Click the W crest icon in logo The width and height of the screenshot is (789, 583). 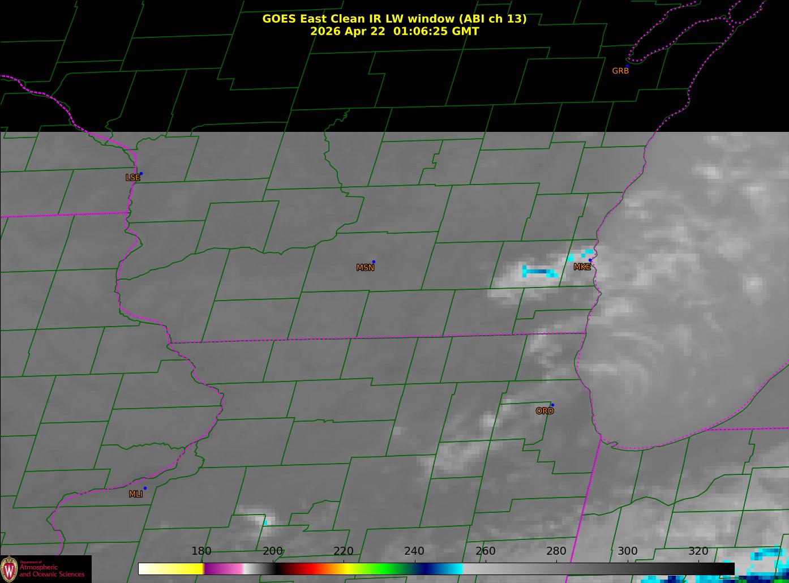click(9, 569)
